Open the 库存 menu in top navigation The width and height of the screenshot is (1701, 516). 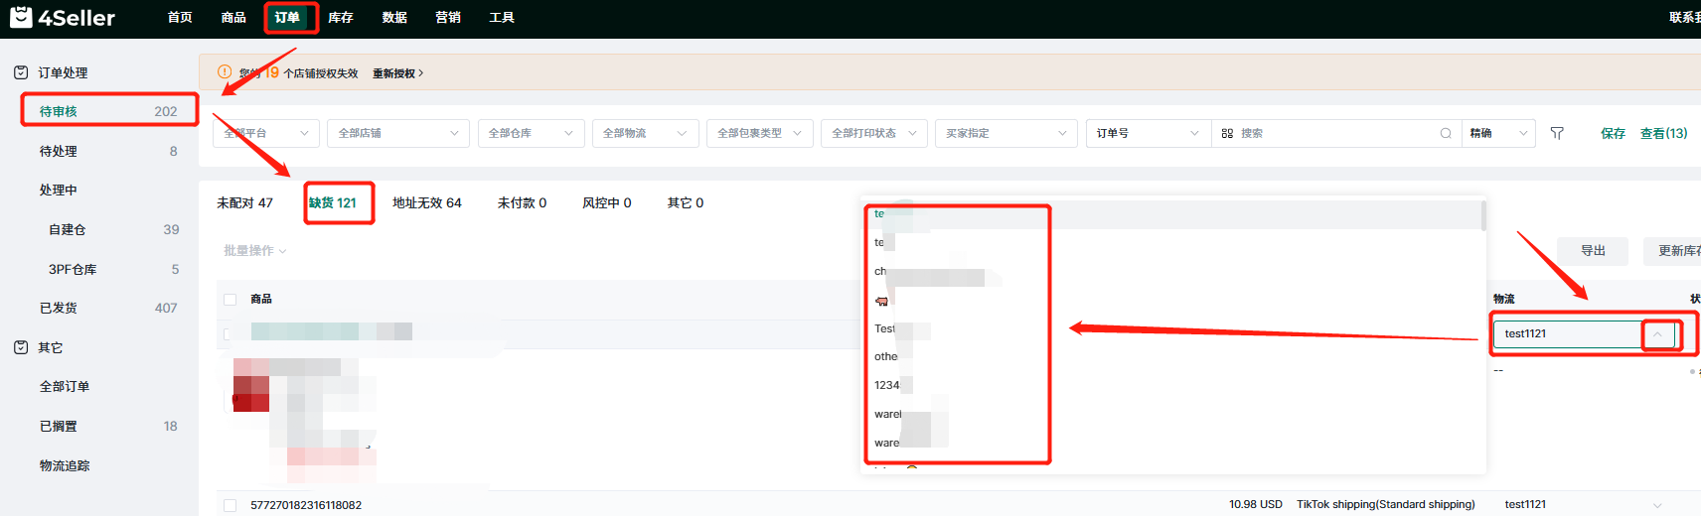click(x=341, y=17)
